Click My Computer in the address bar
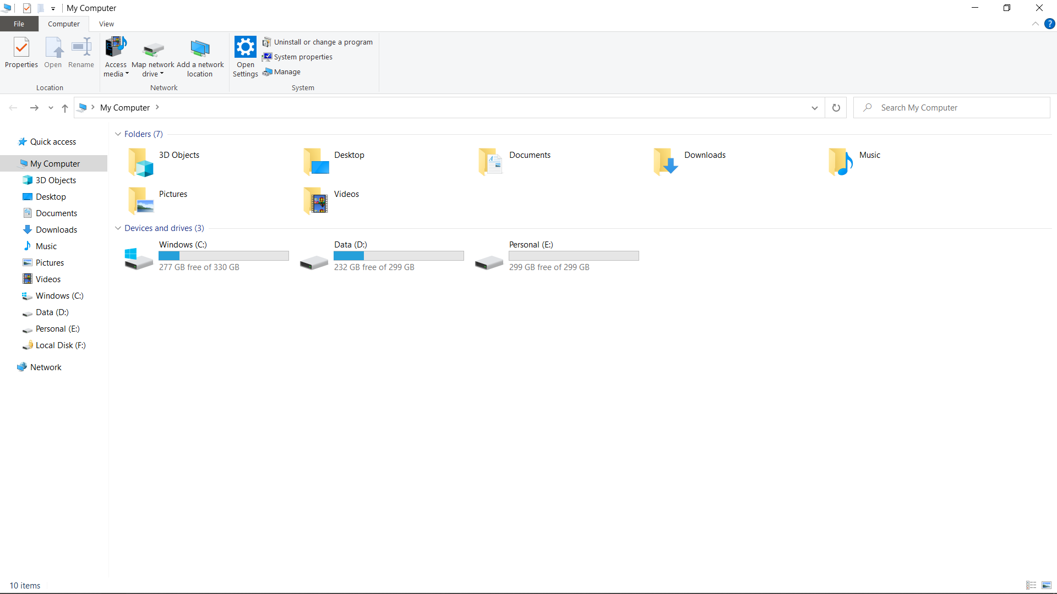Image resolution: width=1057 pixels, height=594 pixels. [125, 108]
